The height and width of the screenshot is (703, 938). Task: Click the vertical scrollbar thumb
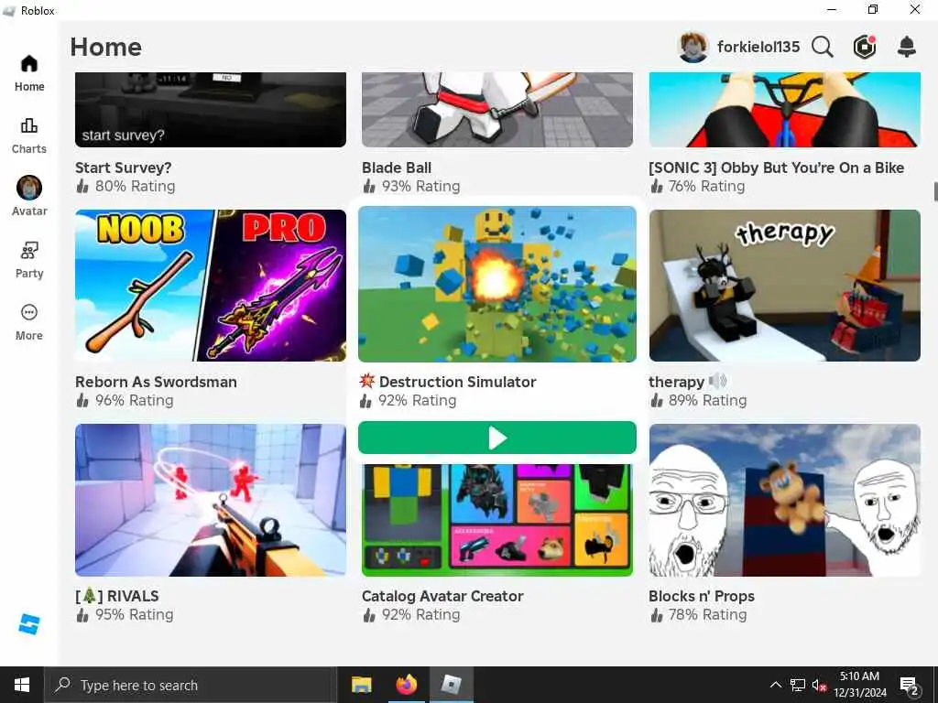click(x=935, y=192)
